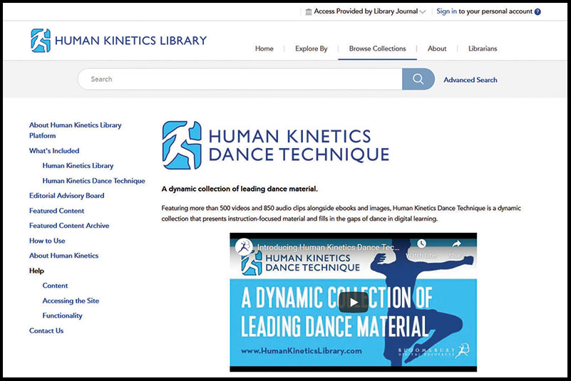Click the Share arrow icon on video
Screen dimensions: 571x381
point(456,244)
